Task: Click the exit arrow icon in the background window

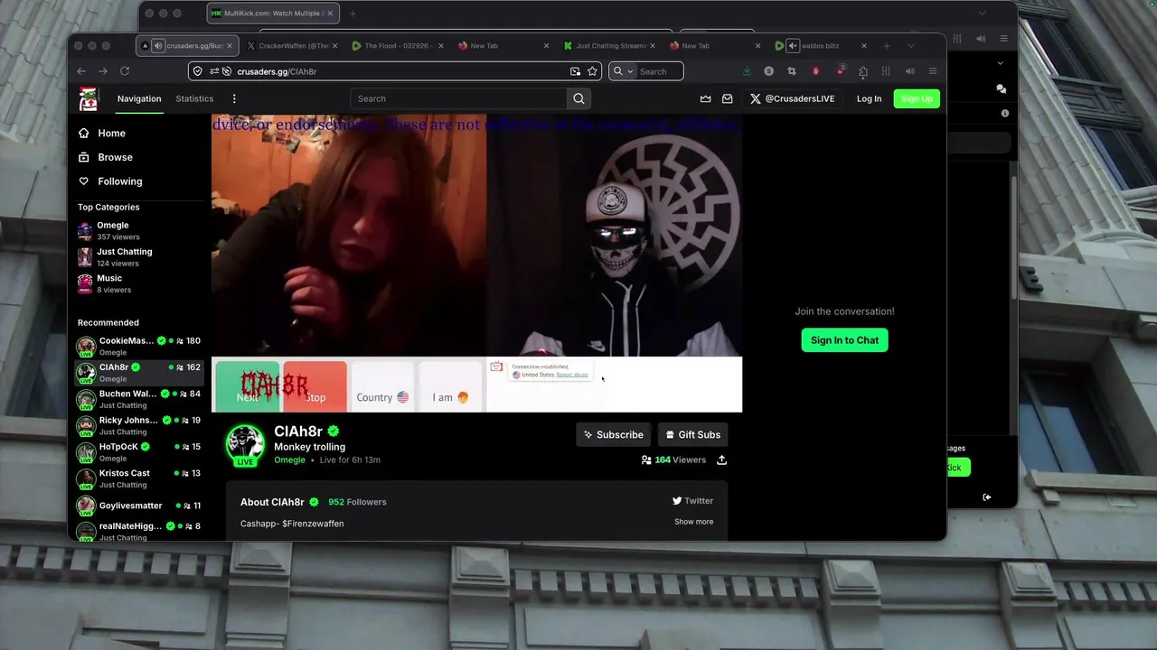Action: pyautogui.click(x=987, y=497)
